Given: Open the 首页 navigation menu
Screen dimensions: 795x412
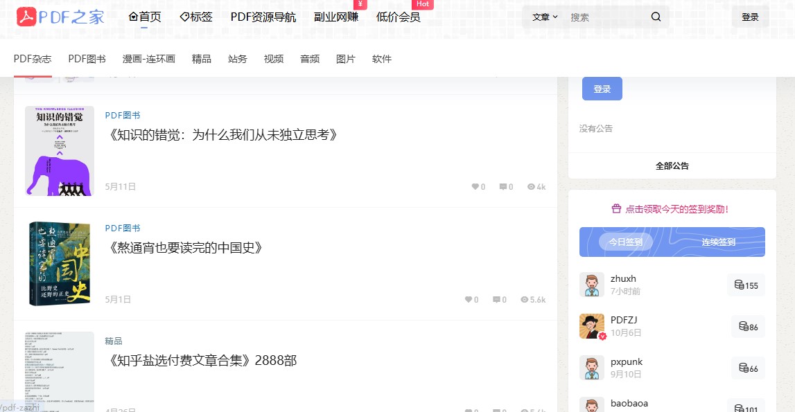Looking at the screenshot, I should coord(145,17).
